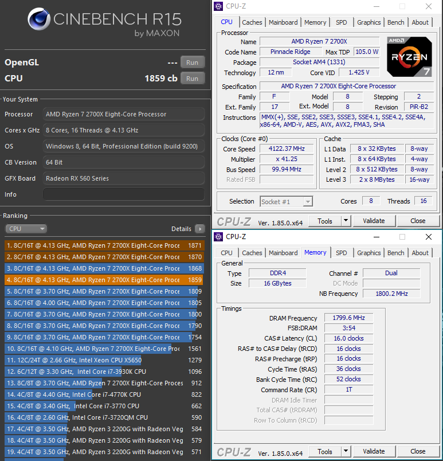Select Intel Core i7-4770K ranking entry

point(104,394)
